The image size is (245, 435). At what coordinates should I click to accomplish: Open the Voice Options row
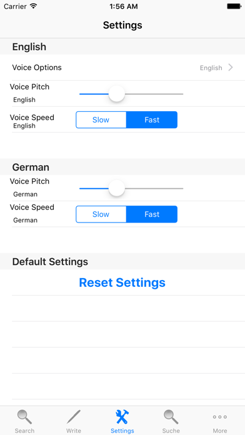pyautogui.click(x=122, y=67)
